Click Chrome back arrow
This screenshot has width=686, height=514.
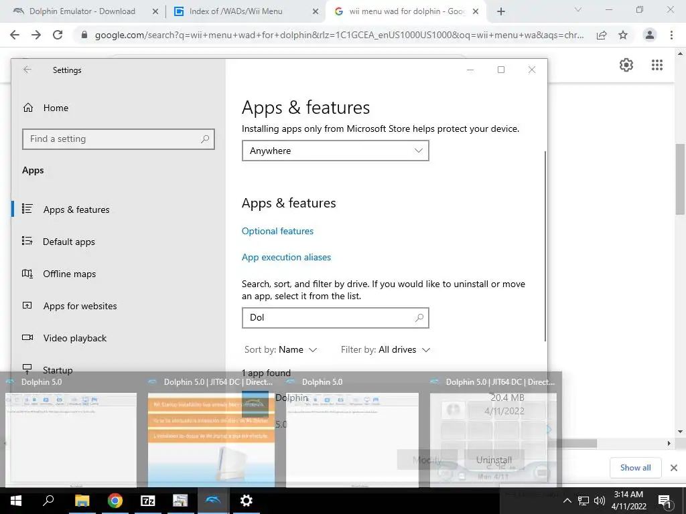[x=15, y=35]
